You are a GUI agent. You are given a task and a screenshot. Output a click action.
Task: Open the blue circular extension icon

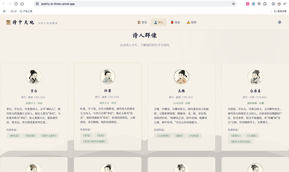click(253, 4)
